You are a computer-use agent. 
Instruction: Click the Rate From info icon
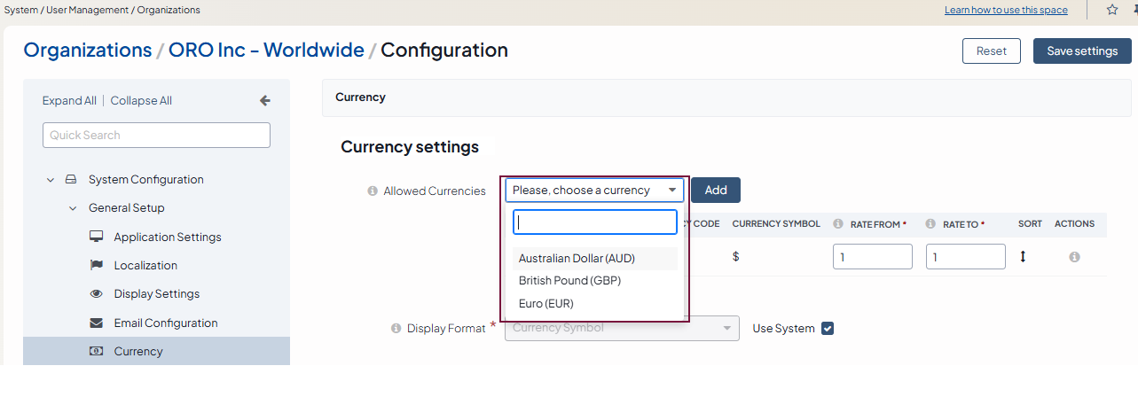click(838, 224)
